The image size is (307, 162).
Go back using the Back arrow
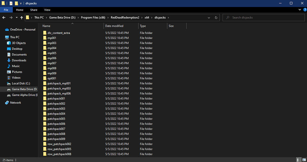[x=4, y=18]
